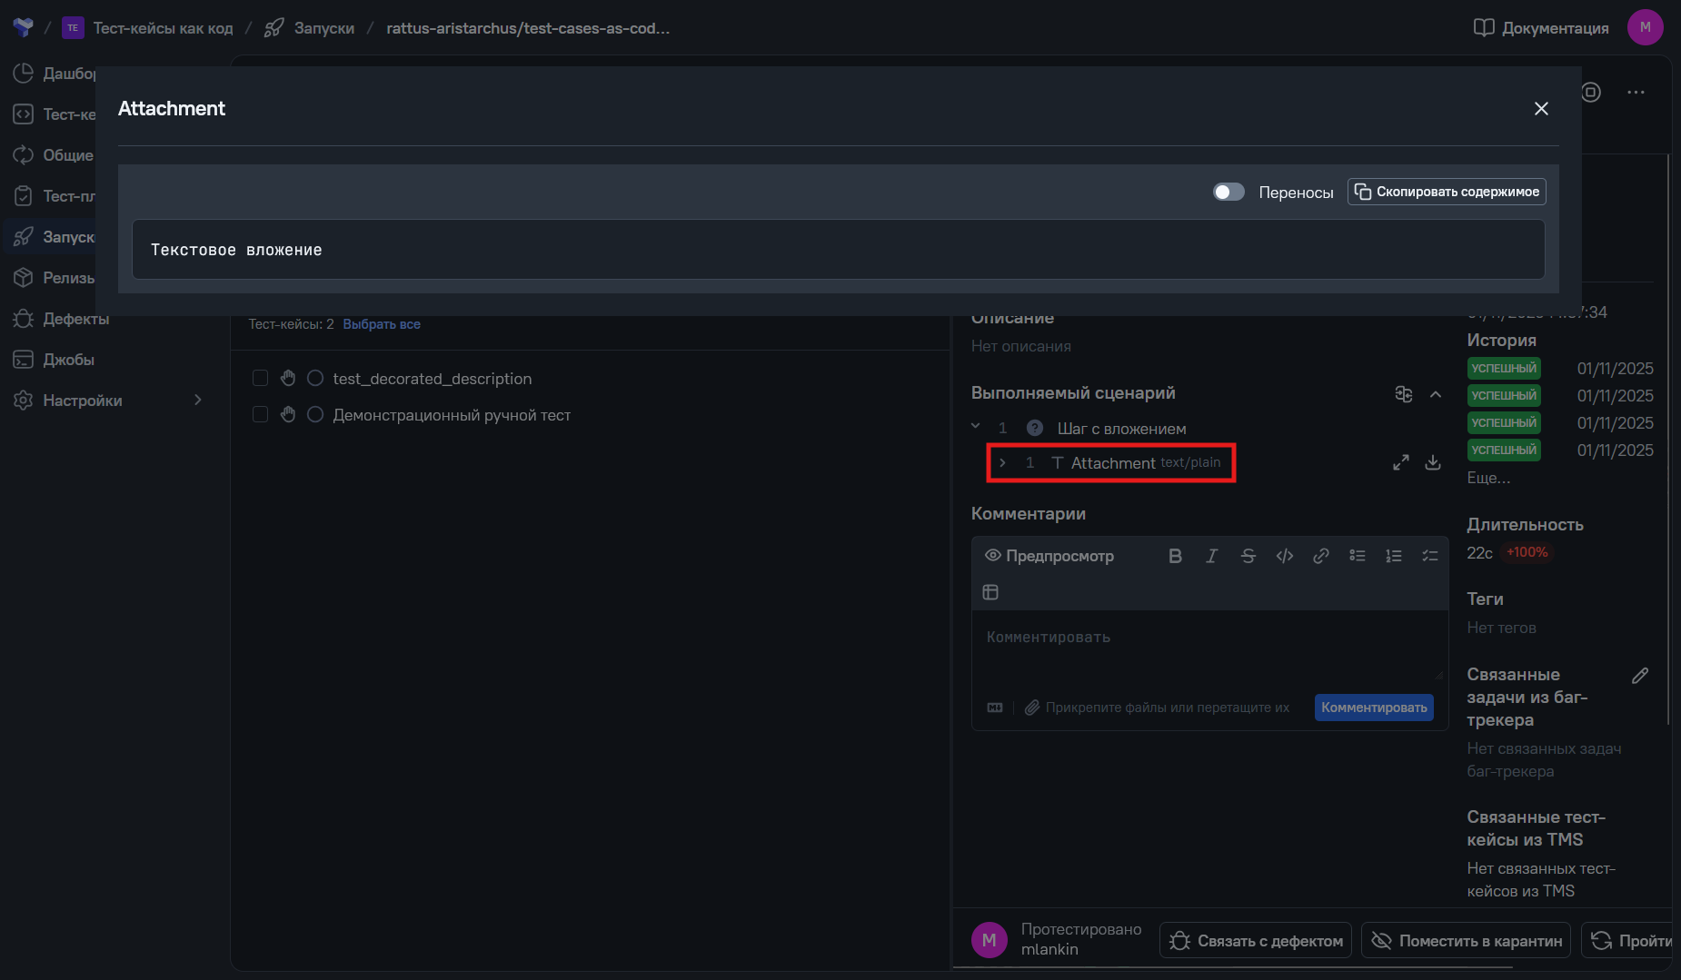Open the user avatar menu

pyautogui.click(x=1645, y=27)
